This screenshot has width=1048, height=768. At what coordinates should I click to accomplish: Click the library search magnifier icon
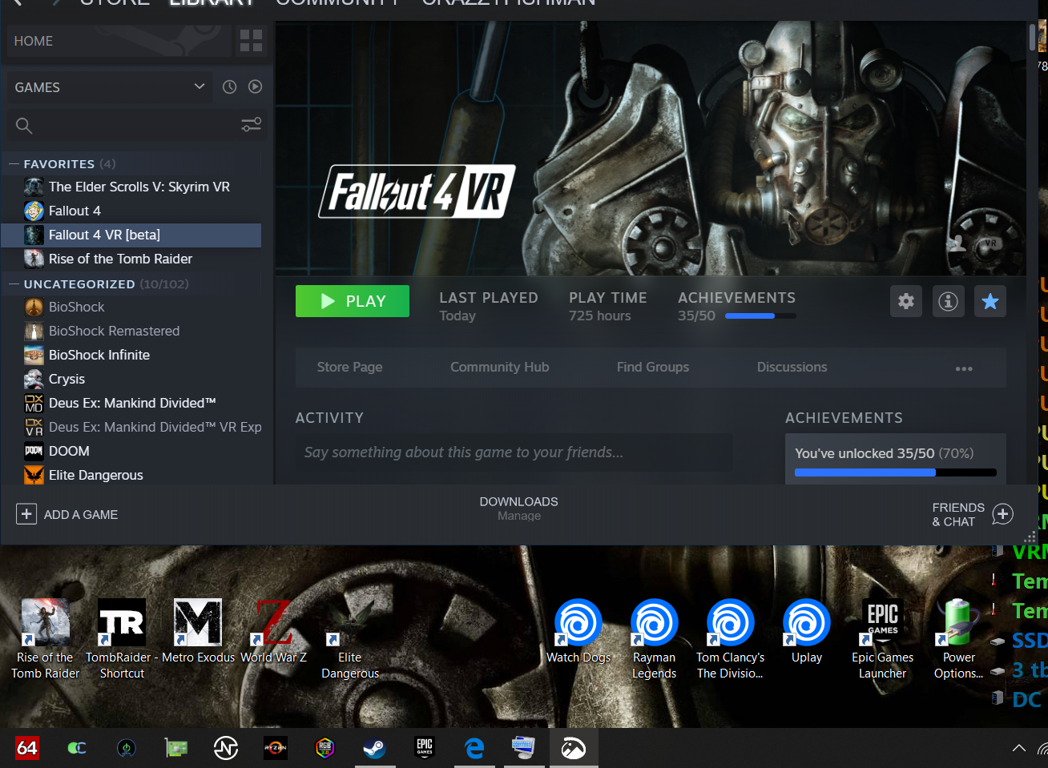(x=24, y=126)
